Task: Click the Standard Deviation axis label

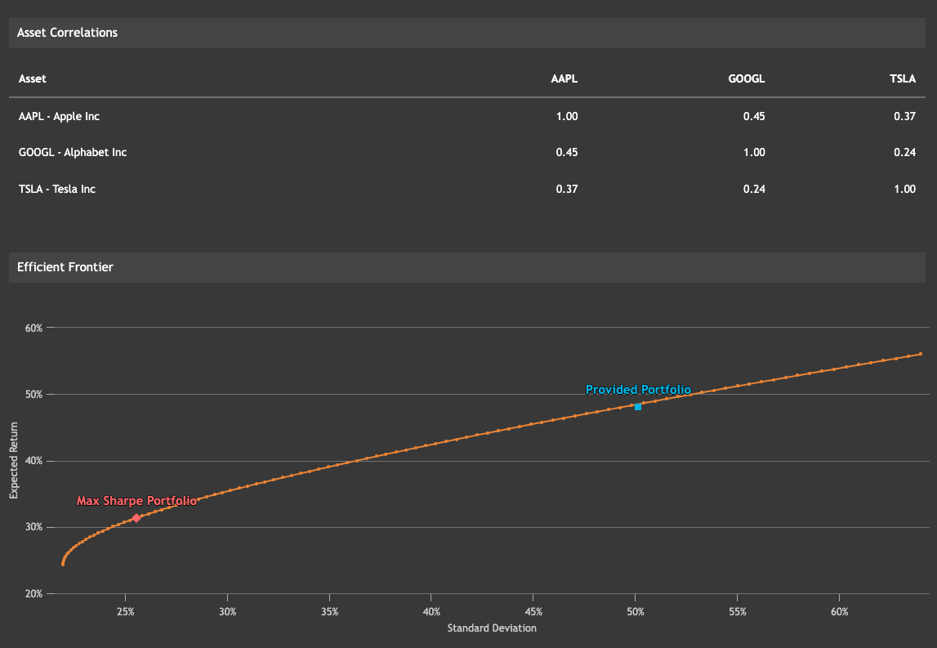Action: pos(491,628)
